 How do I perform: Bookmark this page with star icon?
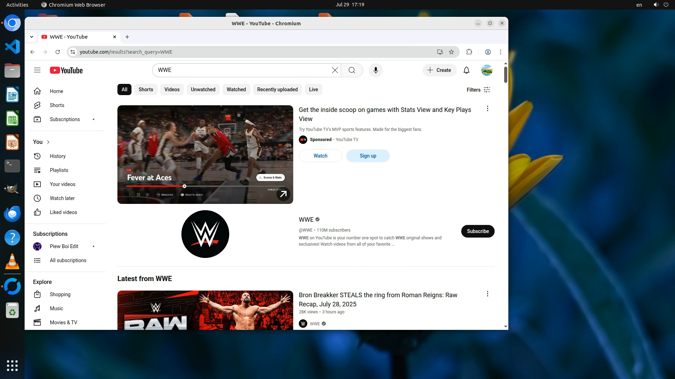[x=451, y=52]
